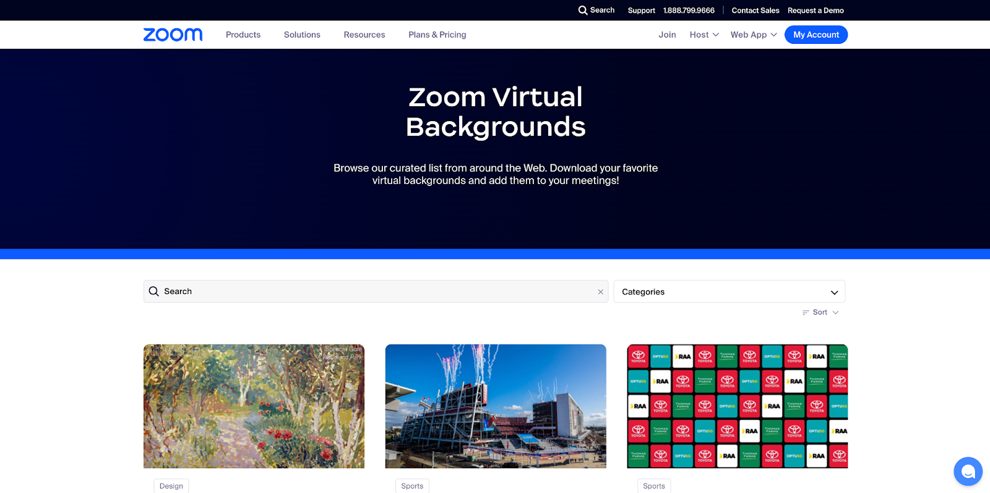990x493 pixels.
Task: Open the stadium fireworks background thumbnail
Action: point(496,406)
